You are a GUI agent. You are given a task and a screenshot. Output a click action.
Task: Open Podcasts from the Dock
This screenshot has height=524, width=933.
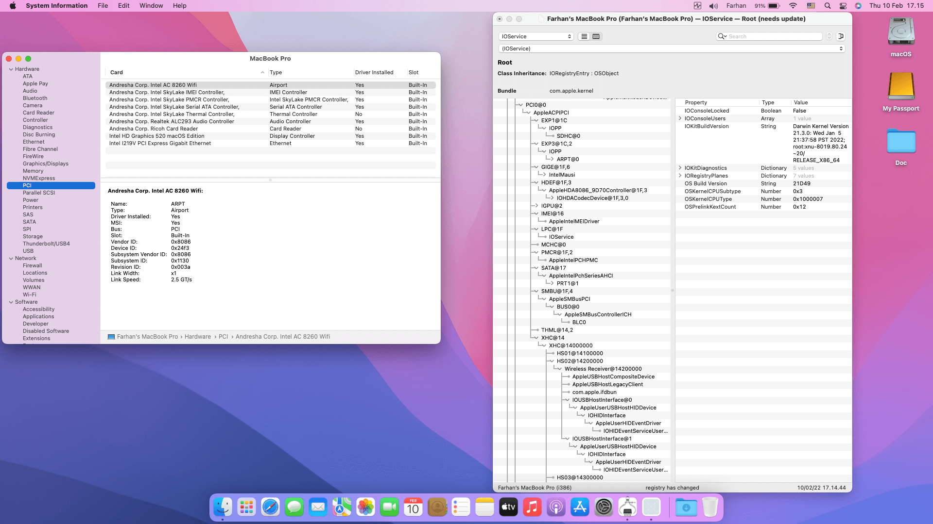tap(556, 508)
